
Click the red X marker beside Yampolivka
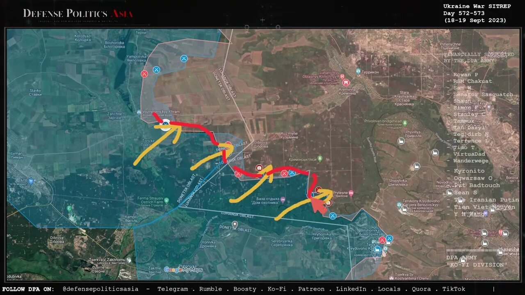tap(144, 74)
